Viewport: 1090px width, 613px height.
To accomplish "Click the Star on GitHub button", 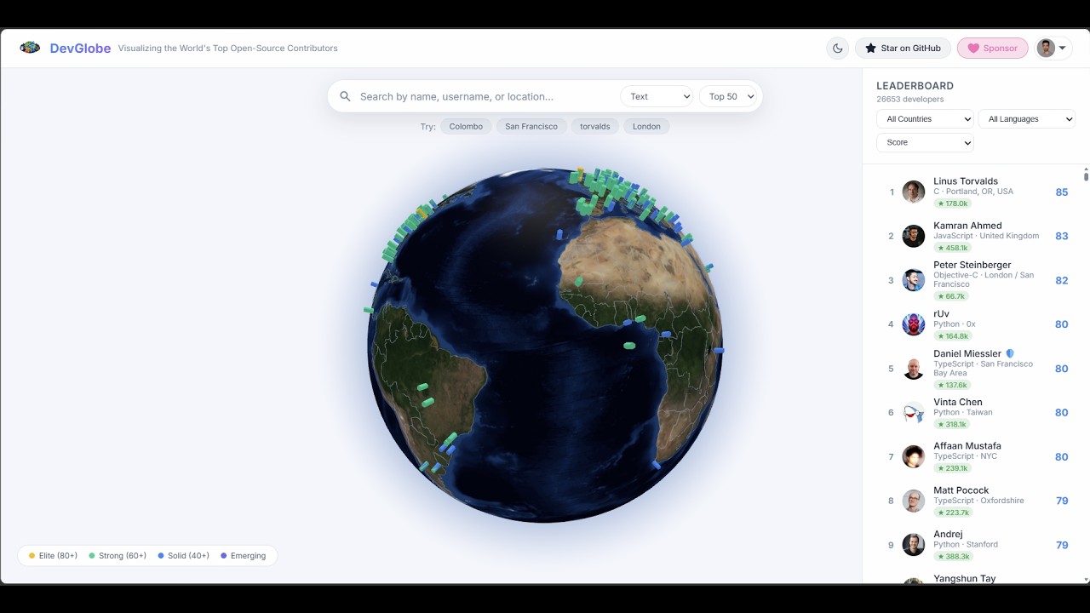I will click(x=903, y=49).
